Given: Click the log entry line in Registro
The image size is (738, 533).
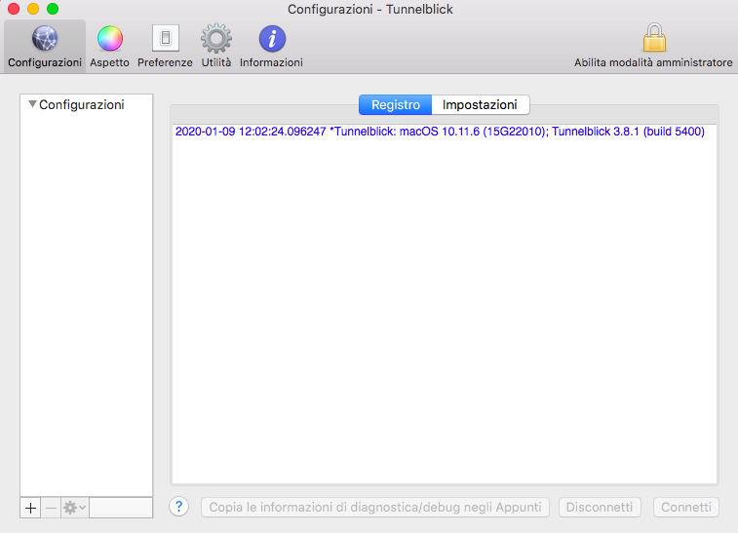Looking at the screenshot, I should (x=439, y=132).
